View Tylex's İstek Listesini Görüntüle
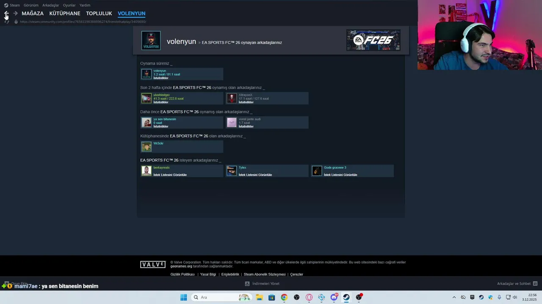 [255, 175]
